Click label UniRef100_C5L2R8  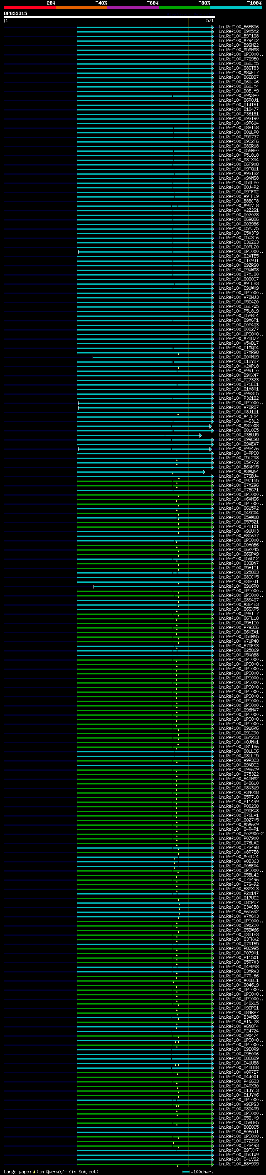[x=239, y=458]
